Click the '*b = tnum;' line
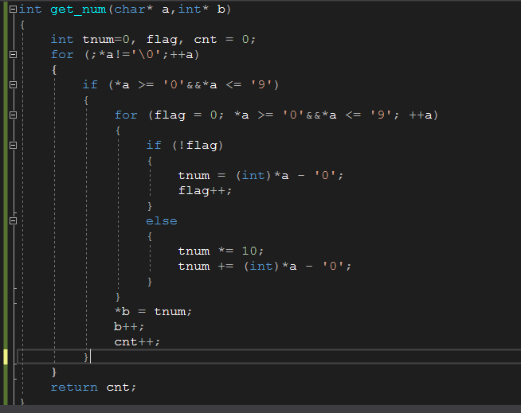This screenshot has height=413, width=521. pos(153,311)
